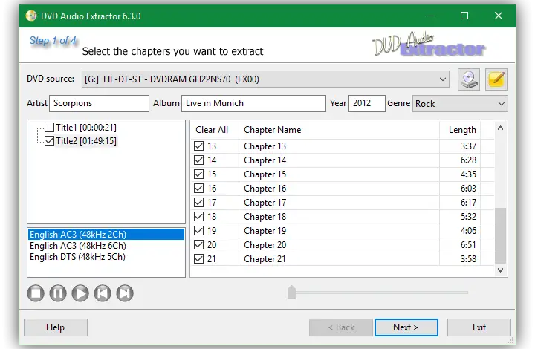This screenshot has width=535, height=349.
Task: Click the 3:58 length value
Action: point(468,259)
